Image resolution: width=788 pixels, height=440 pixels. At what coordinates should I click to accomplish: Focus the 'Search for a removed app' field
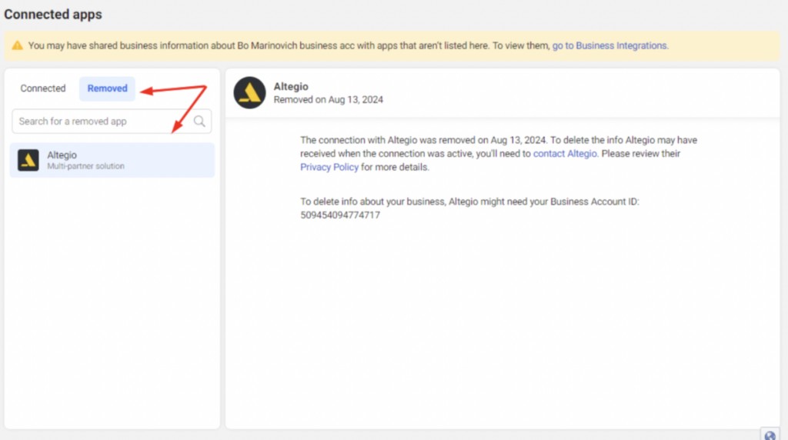click(x=100, y=121)
